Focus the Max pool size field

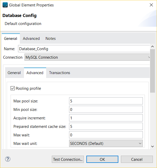point(106,101)
